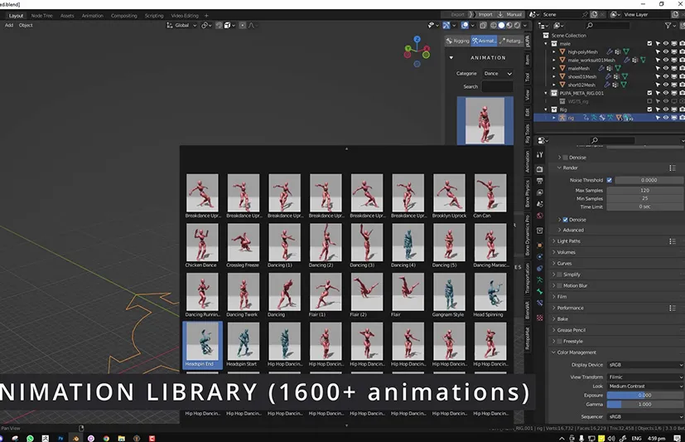The height and width of the screenshot is (442, 685).
Task: Uncheck Denoise checkbox under Render section
Action: (x=565, y=220)
